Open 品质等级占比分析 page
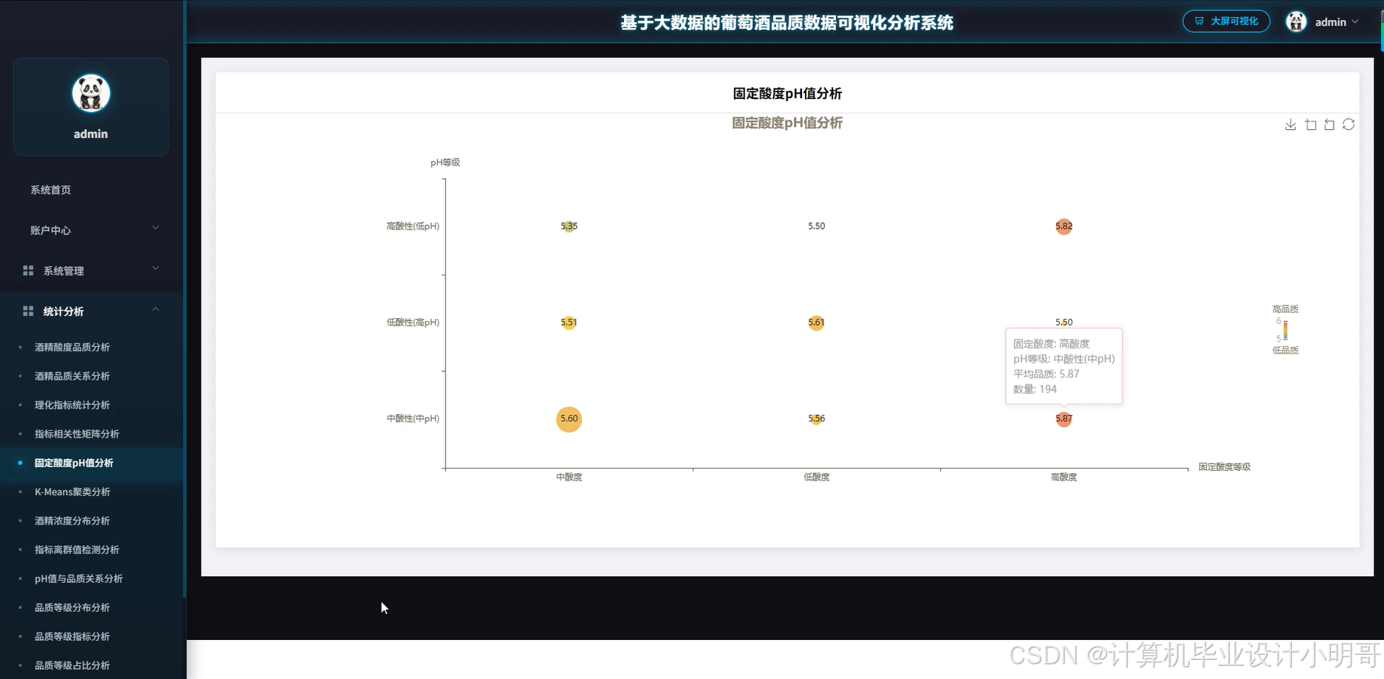Viewport: 1384px width, 679px height. click(72, 665)
